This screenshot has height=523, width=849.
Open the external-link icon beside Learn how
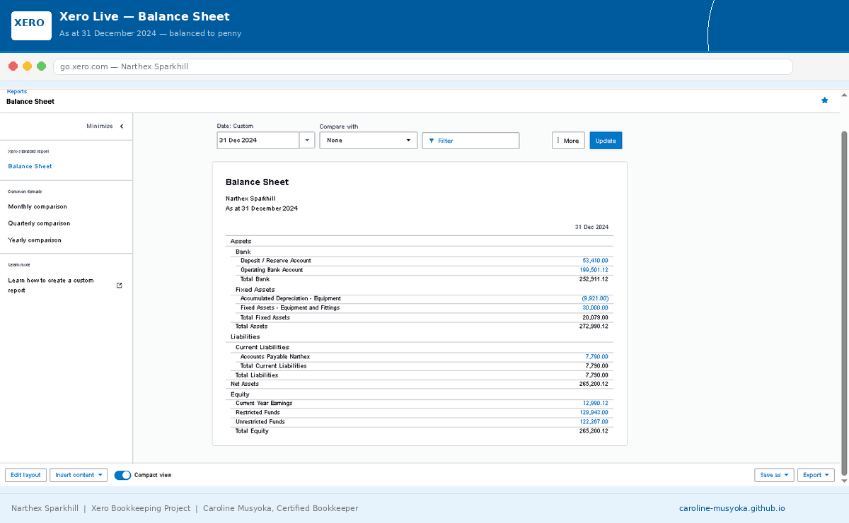tap(119, 286)
